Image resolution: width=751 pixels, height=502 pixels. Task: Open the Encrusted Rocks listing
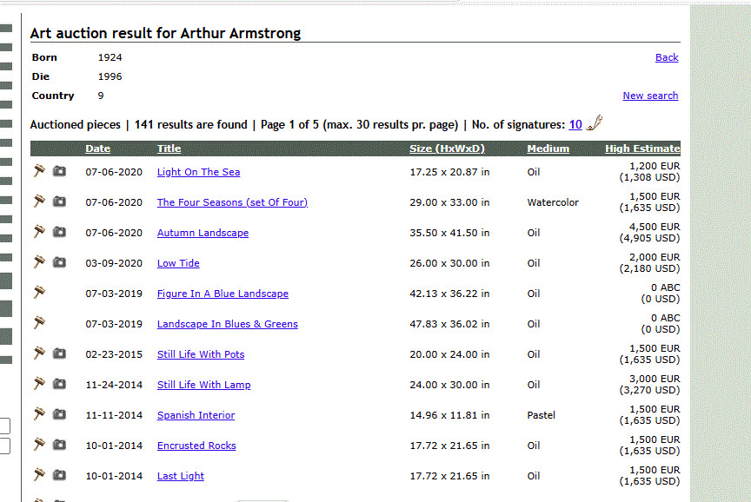(196, 446)
